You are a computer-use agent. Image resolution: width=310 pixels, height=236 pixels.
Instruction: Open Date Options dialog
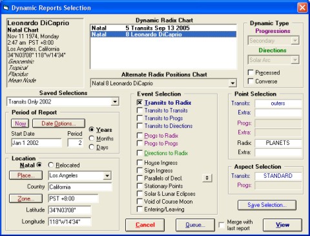(x=59, y=123)
